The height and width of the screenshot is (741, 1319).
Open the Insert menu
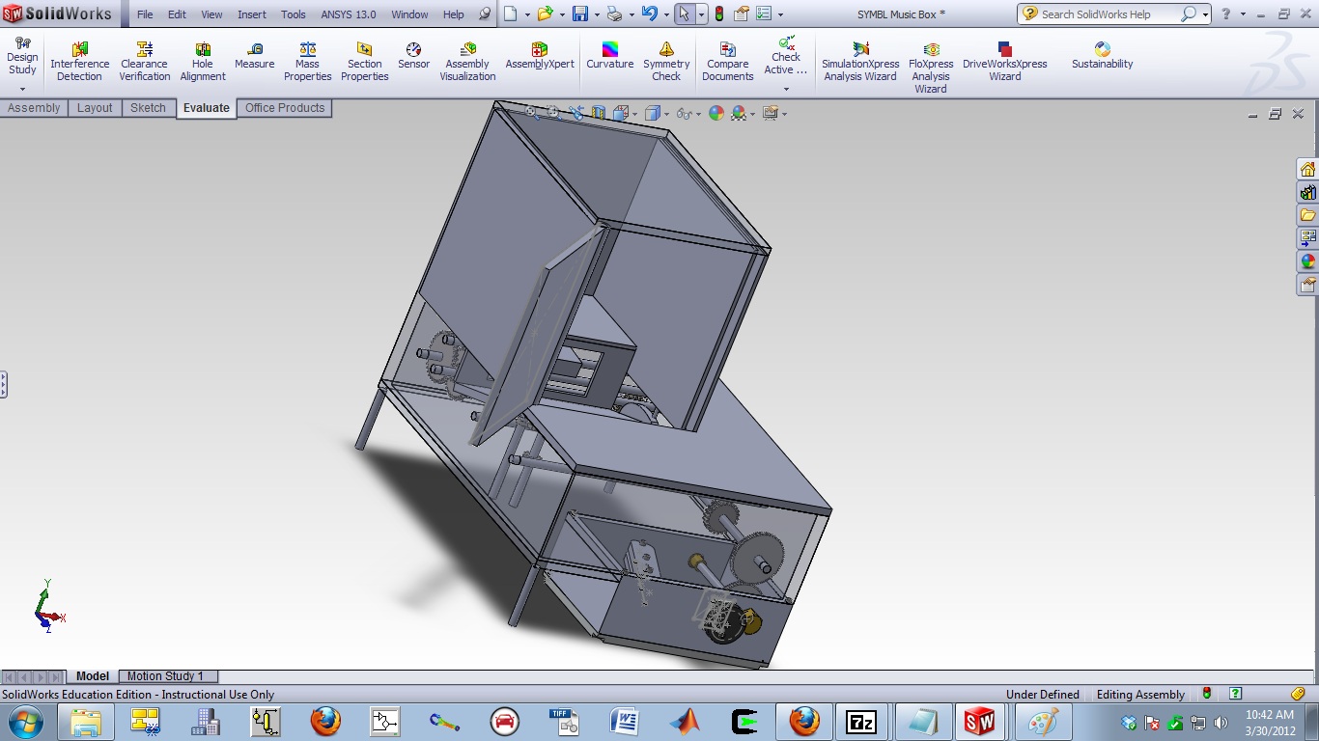252,14
